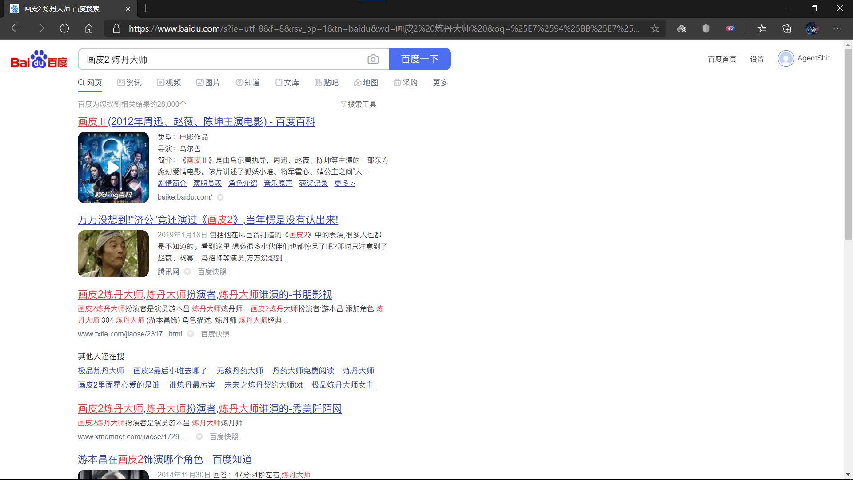Viewport: 853px width, 480px height.
Task: Expand 更多 > in the Baike result
Action: (344, 183)
